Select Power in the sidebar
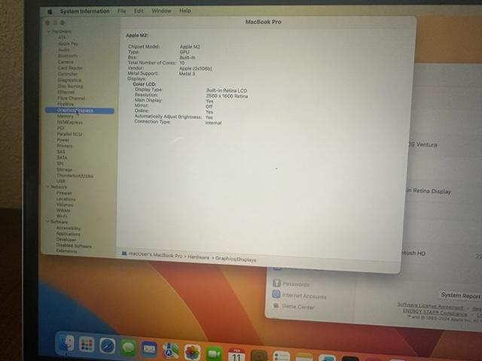The image size is (482, 361). pyautogui.click(x=63, y=140)
